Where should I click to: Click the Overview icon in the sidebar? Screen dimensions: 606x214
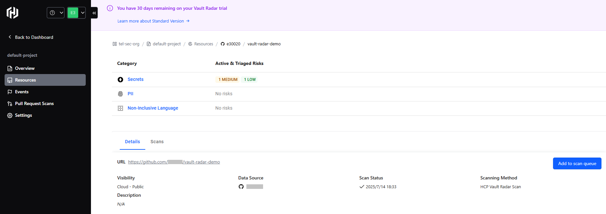[10, 69]
